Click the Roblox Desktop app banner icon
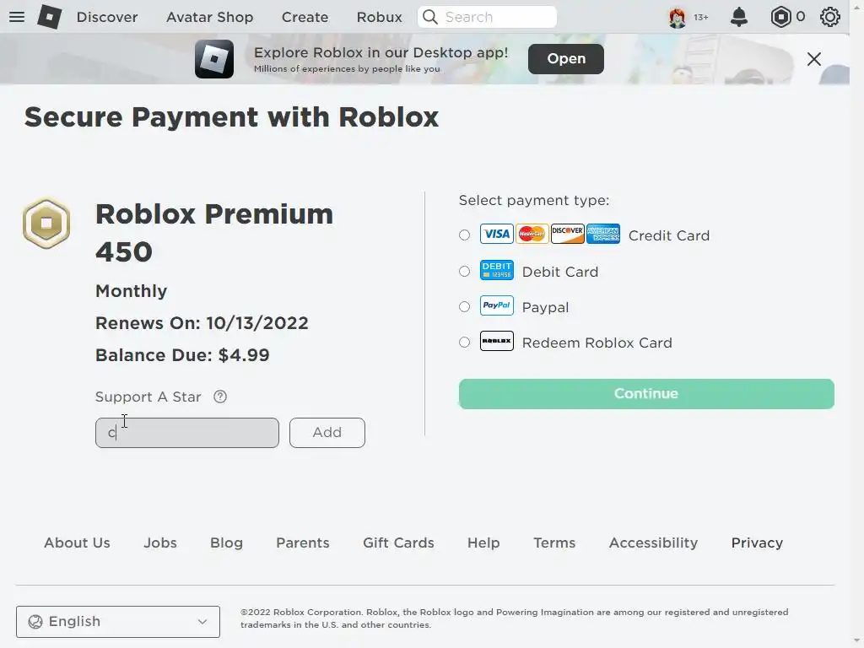 [214, 58]
